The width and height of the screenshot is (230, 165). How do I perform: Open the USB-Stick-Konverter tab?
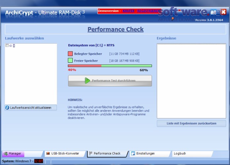(x=64, y=153)
